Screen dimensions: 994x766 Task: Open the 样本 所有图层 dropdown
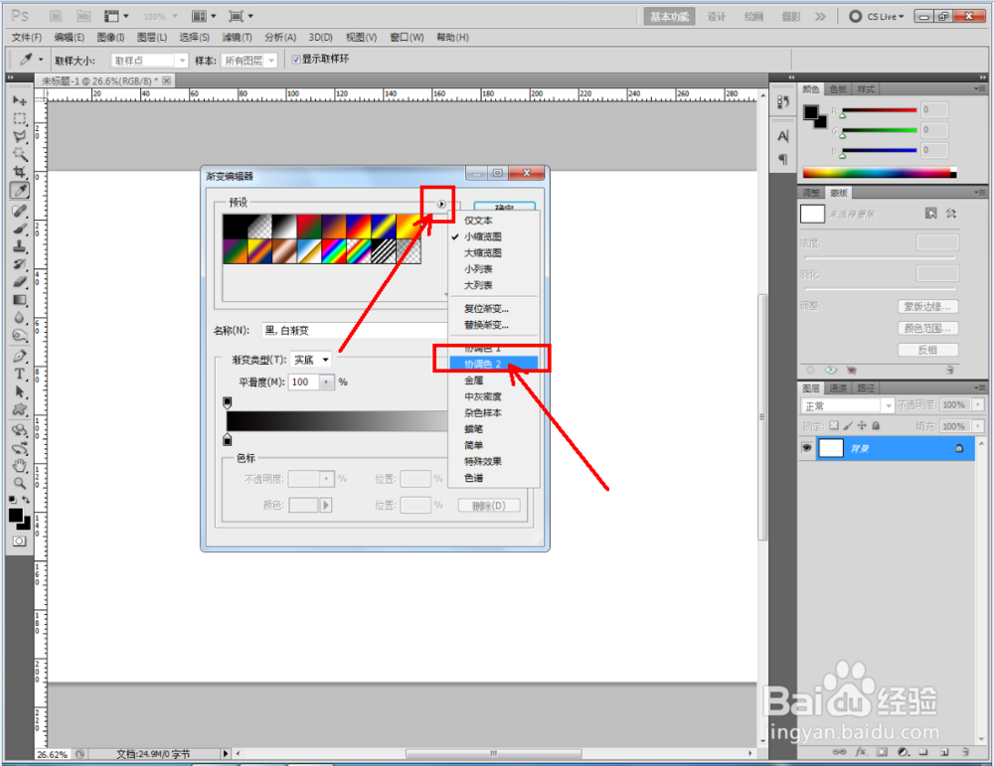249,61
